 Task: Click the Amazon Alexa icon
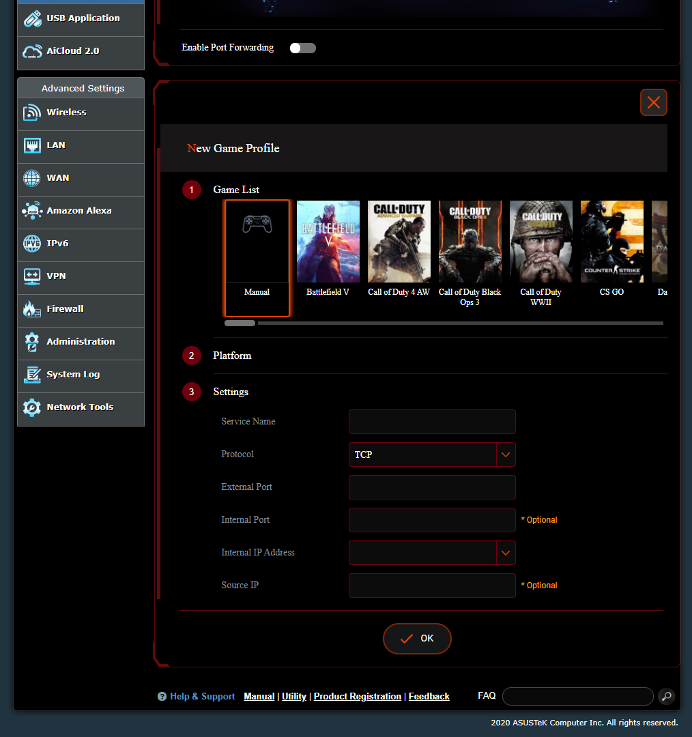pyautogui.click(x=32, y=211)
